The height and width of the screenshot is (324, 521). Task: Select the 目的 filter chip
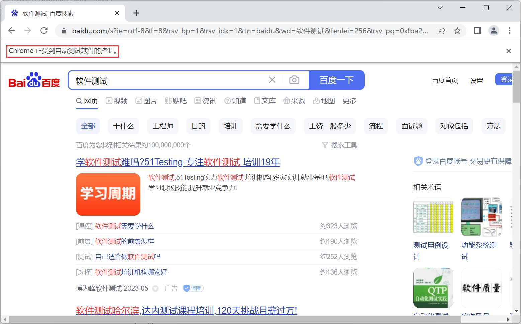coord(198,126)
